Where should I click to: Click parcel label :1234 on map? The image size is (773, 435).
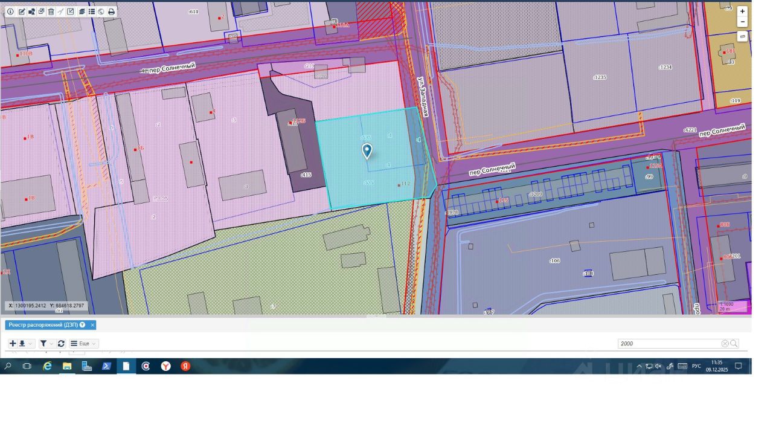pos(665,67)
